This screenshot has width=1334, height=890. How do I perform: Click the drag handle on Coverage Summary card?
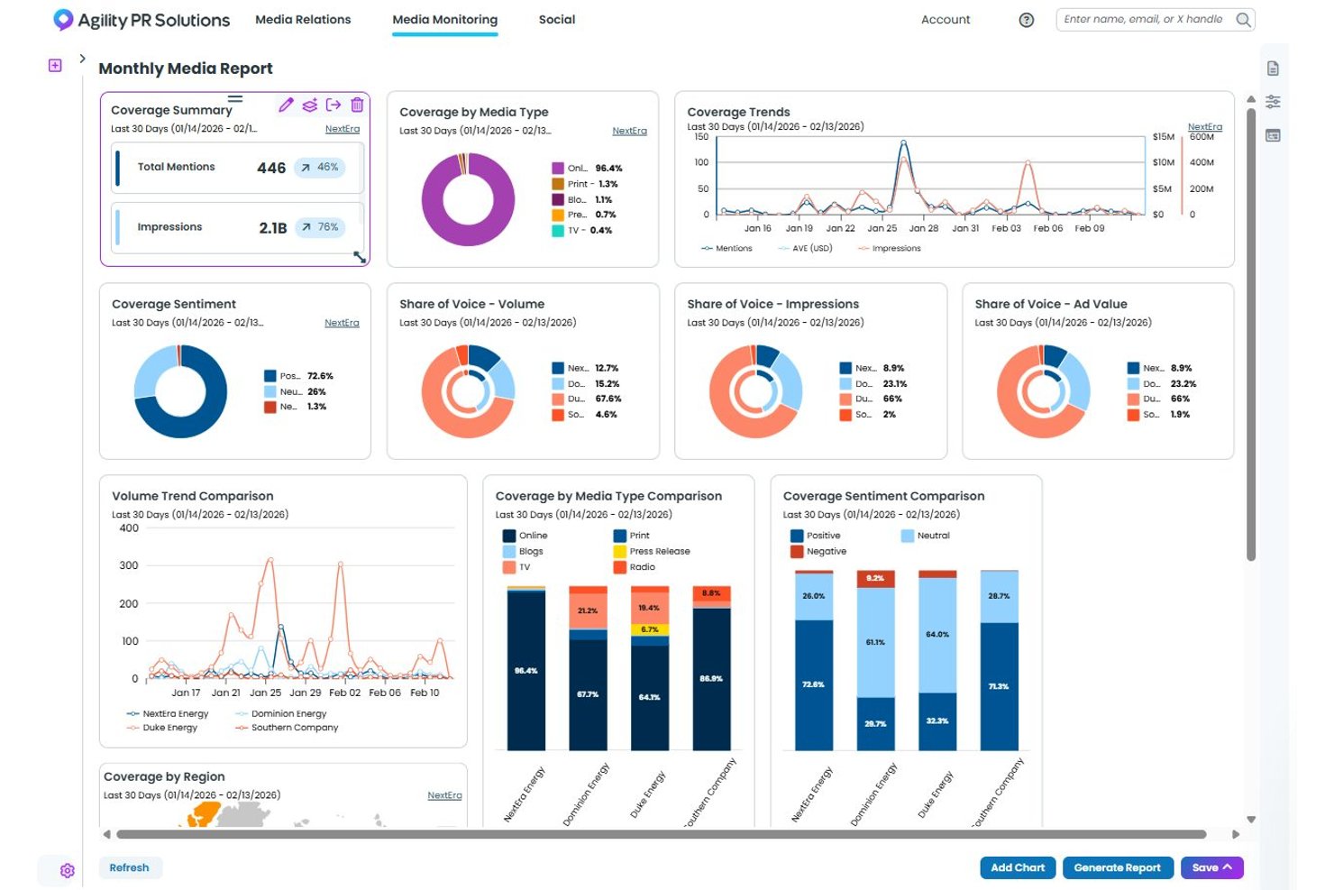coord(235,99)
